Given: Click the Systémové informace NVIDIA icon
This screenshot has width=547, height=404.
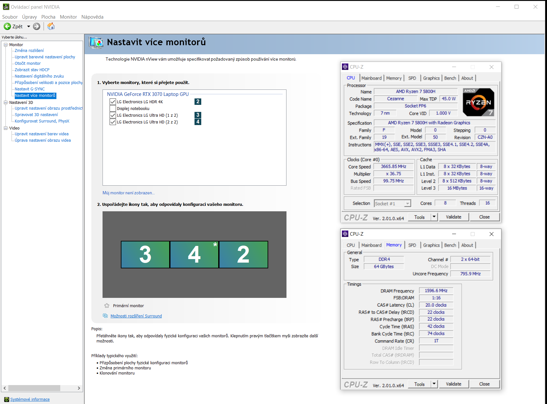Looking at the screenshot, I should [x=7, y=399].
